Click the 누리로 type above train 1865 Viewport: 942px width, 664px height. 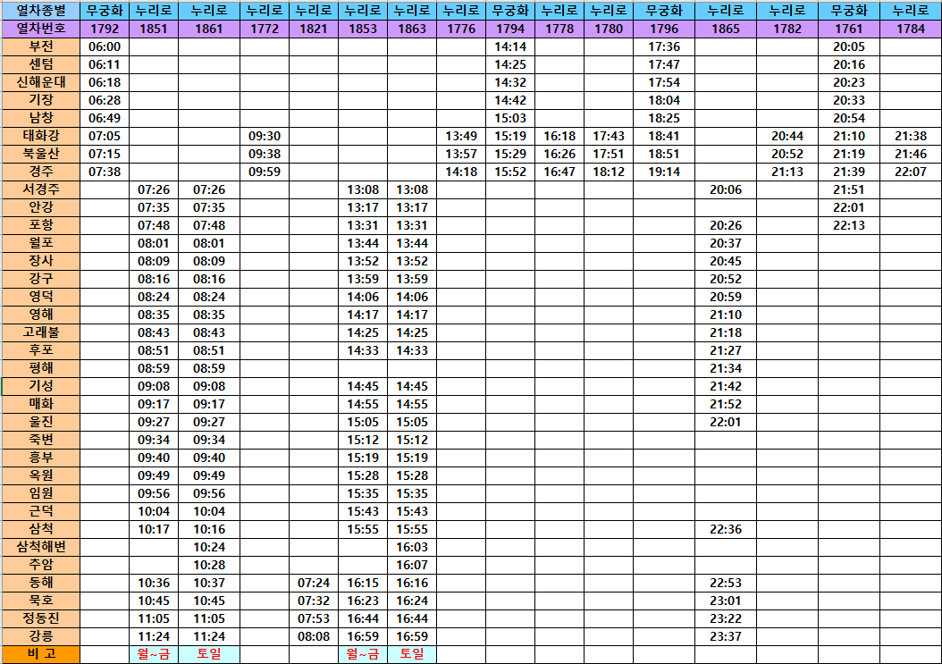pos(726,10)
